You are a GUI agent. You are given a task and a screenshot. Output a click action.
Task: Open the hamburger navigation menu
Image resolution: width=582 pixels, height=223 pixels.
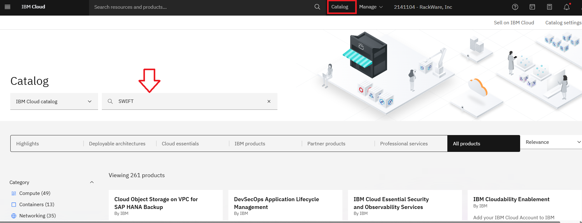[7, 7]
